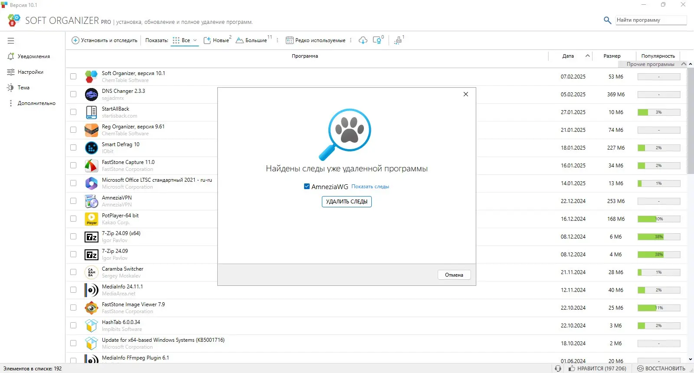Click the AmneziaVPN program icon
The width and height of the screenshot is (694, 373).
pyautogui.click(x=91, y=201)
